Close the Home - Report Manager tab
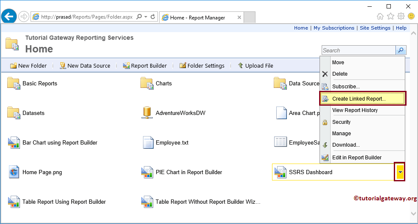418x224 pixels. [x=239, y=17]
